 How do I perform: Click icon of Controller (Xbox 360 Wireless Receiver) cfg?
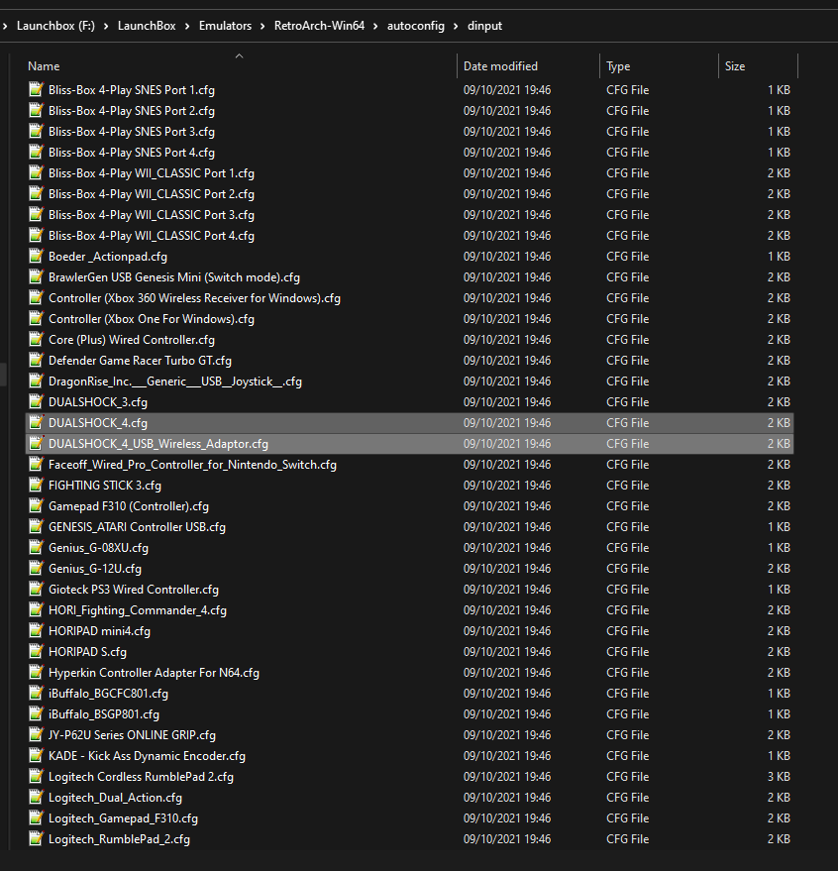coord(36,297)
